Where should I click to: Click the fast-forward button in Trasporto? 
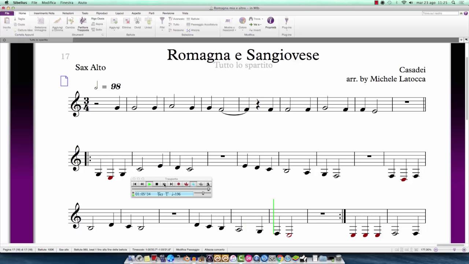(164, 184)
